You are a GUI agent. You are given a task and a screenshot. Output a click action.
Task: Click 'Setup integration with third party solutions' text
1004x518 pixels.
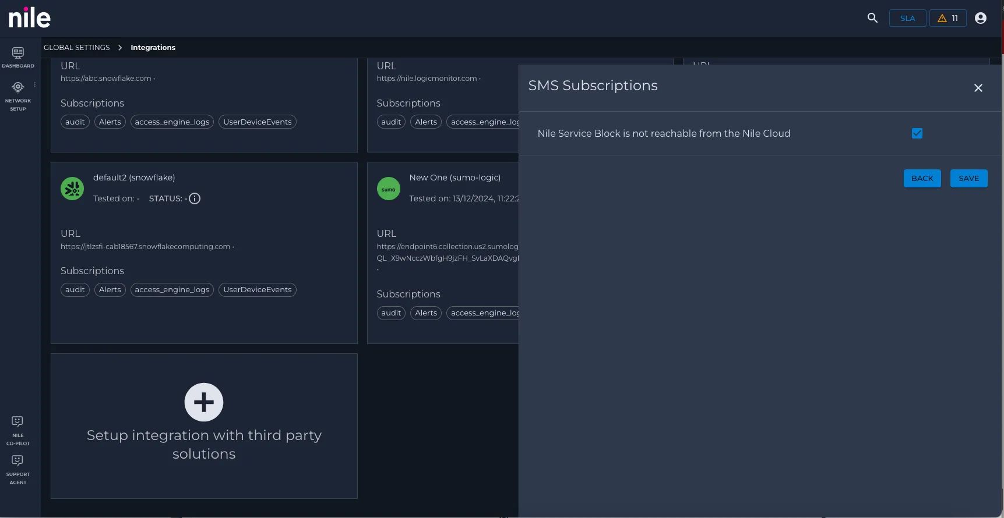[204, 445]
